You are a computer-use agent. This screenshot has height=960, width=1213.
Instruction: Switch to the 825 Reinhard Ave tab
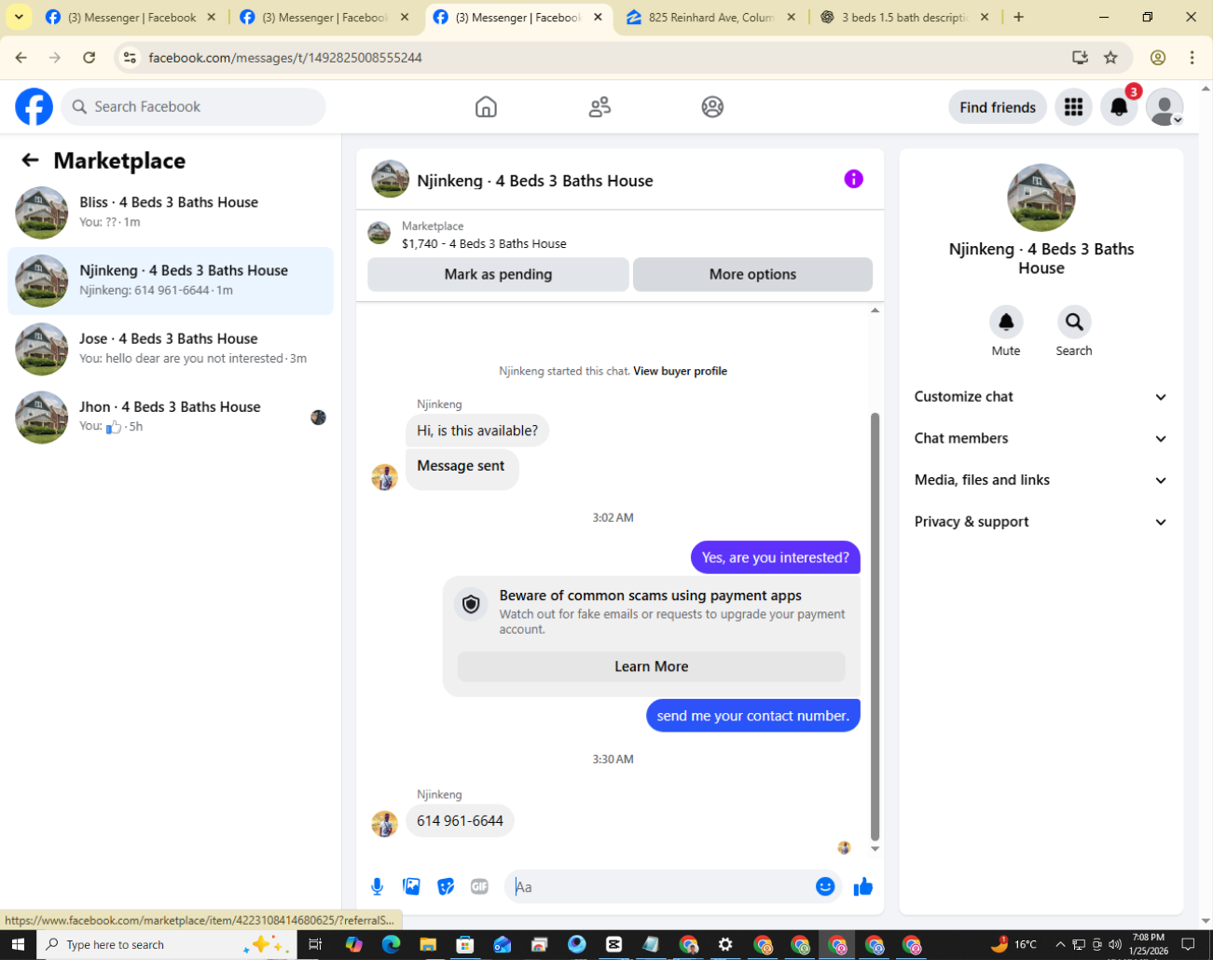(711, 17)
